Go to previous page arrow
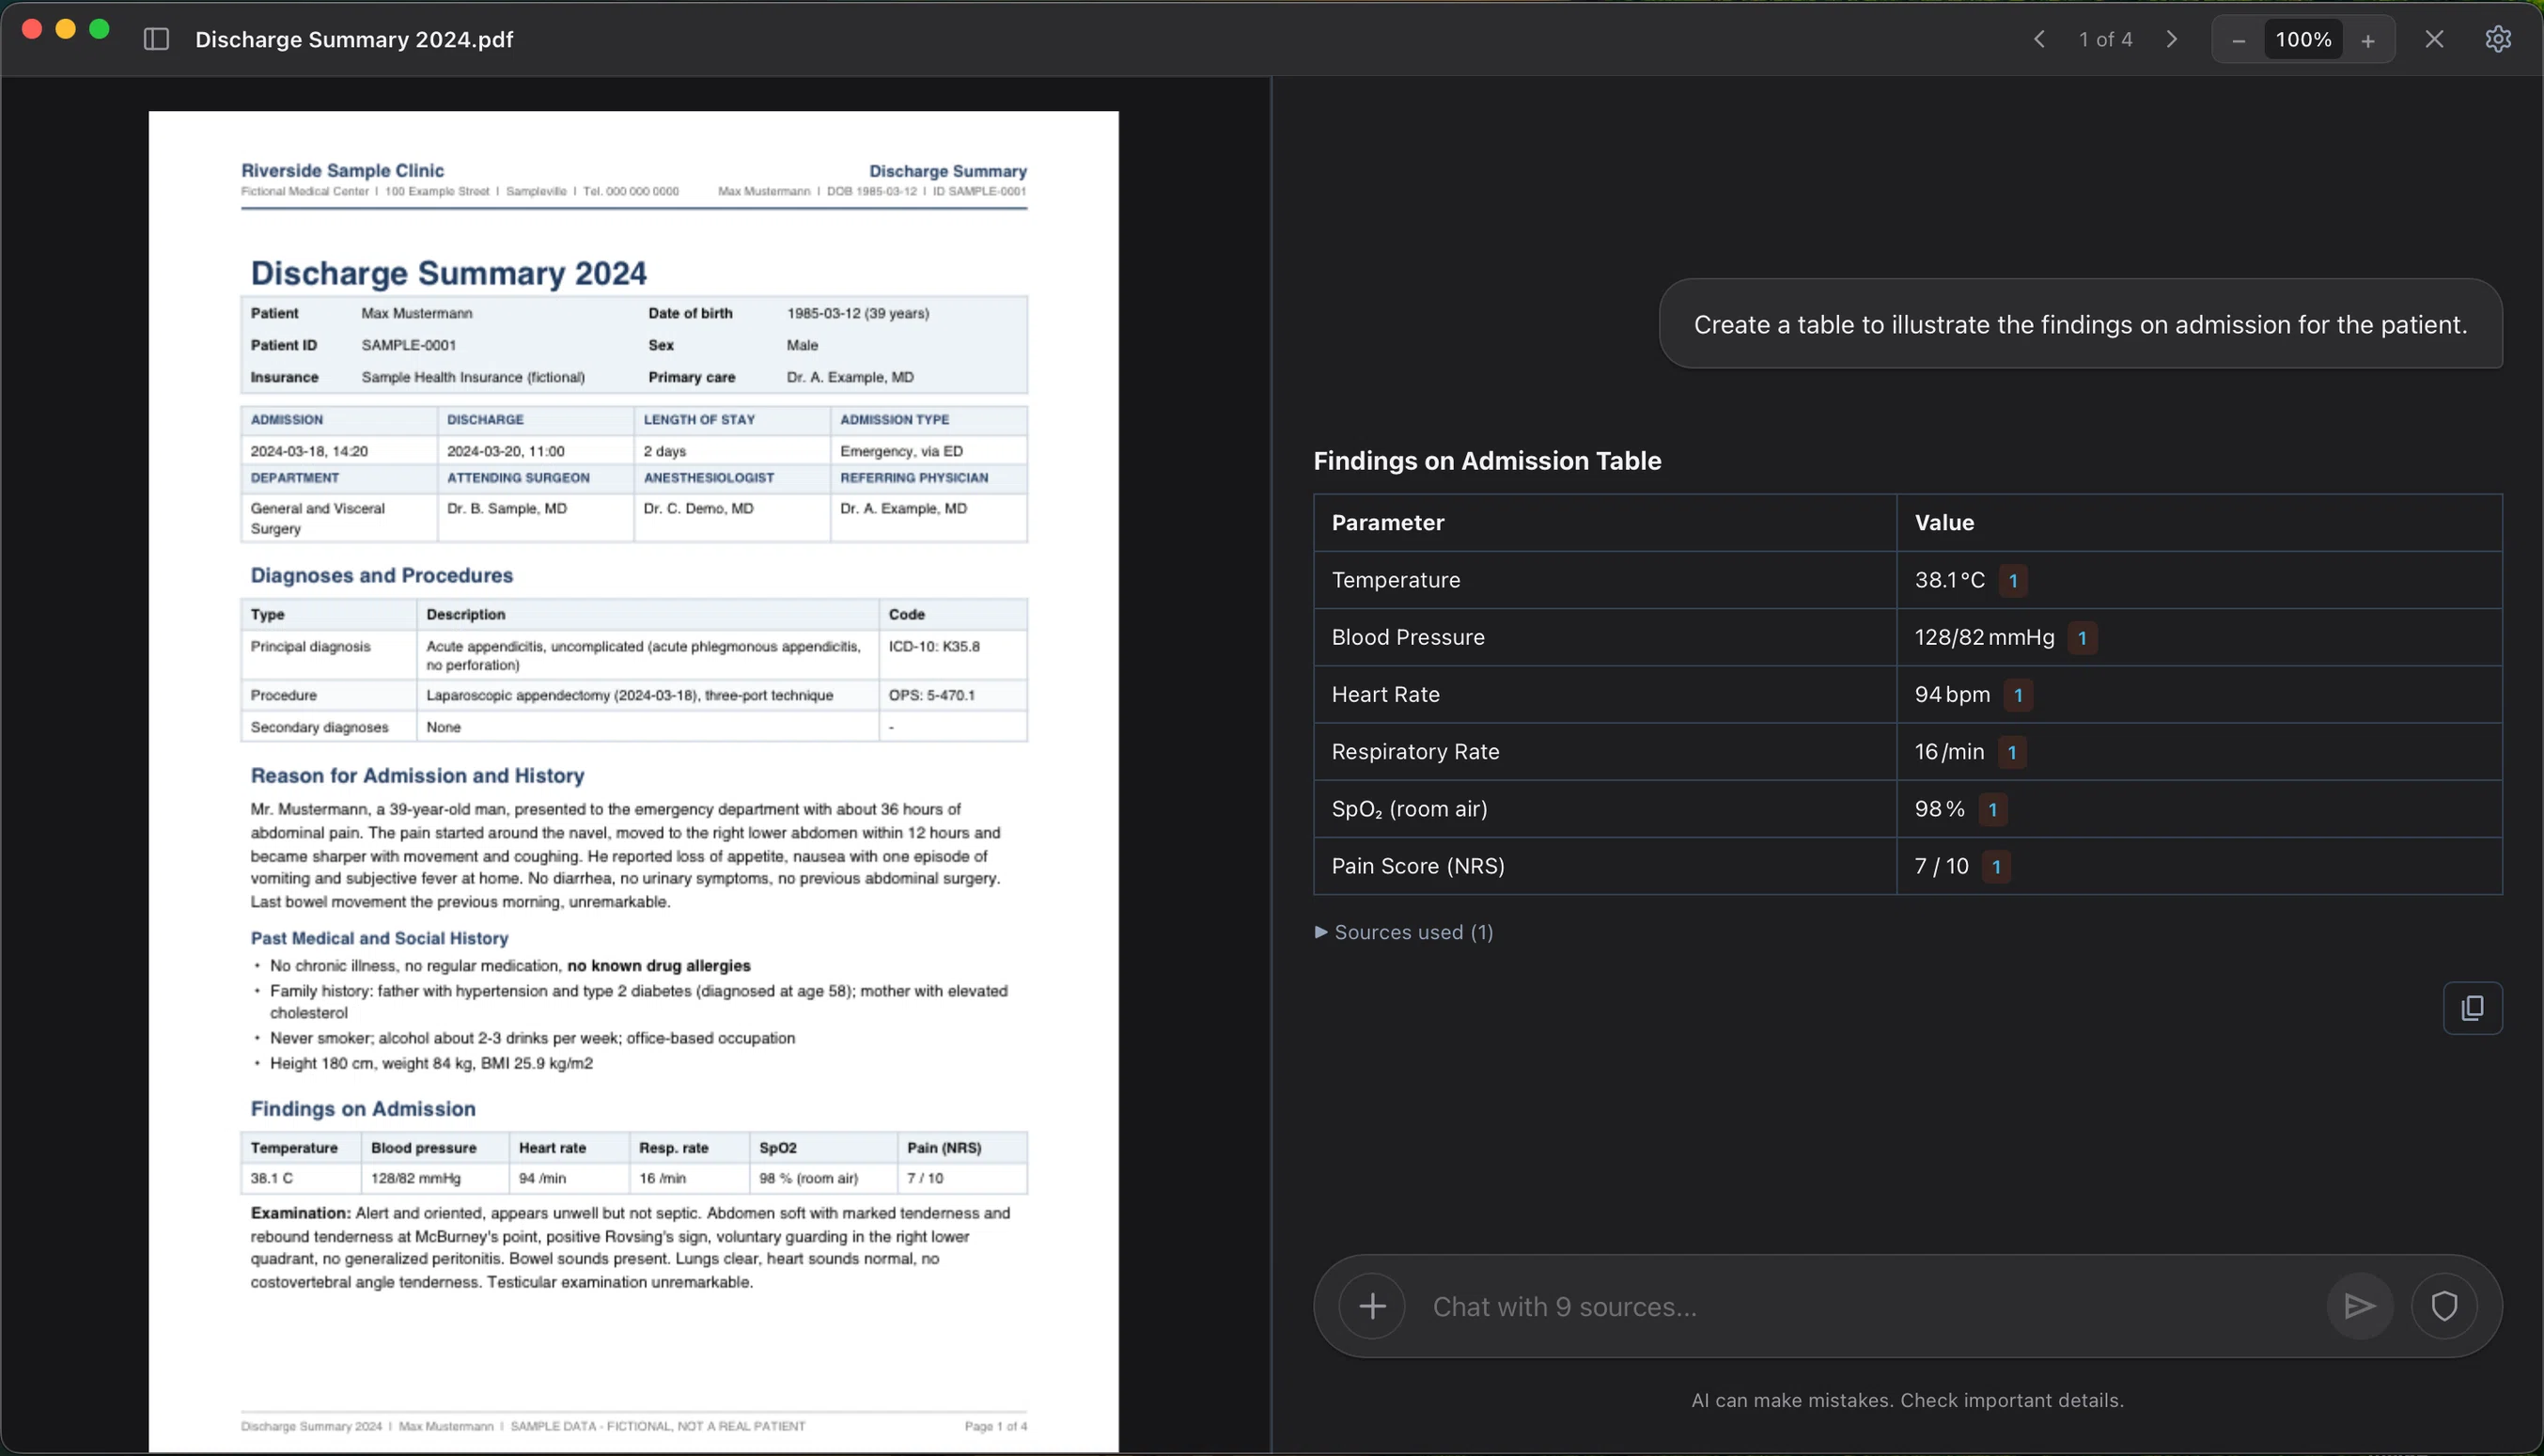The image size is (2544, 1456). (2039, 39)
